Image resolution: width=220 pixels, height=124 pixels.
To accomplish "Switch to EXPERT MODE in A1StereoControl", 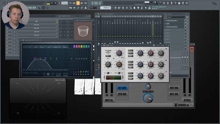I will (x=122, y=94).
